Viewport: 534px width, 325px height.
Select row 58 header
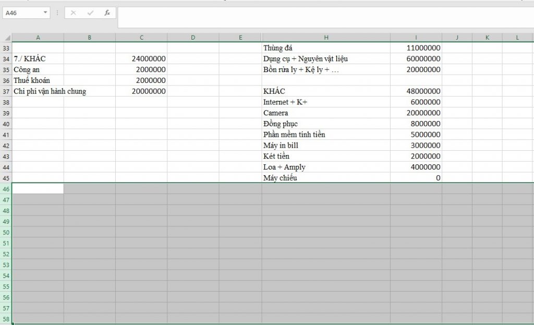(6, 319)
